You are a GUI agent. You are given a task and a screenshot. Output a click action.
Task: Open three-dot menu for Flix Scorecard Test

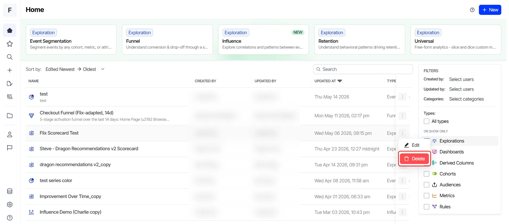[403, 133]
